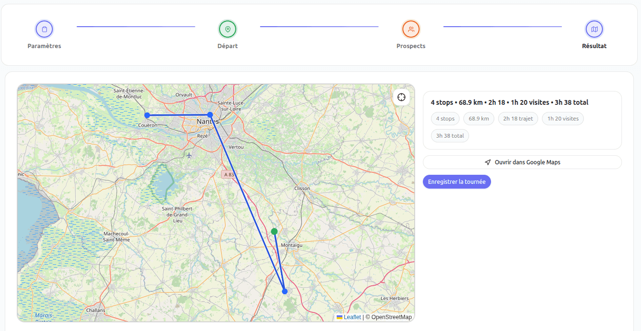The image size is (641, 331).
Task: Open the Leaflet attribution link
Action: tap(352, 317)
